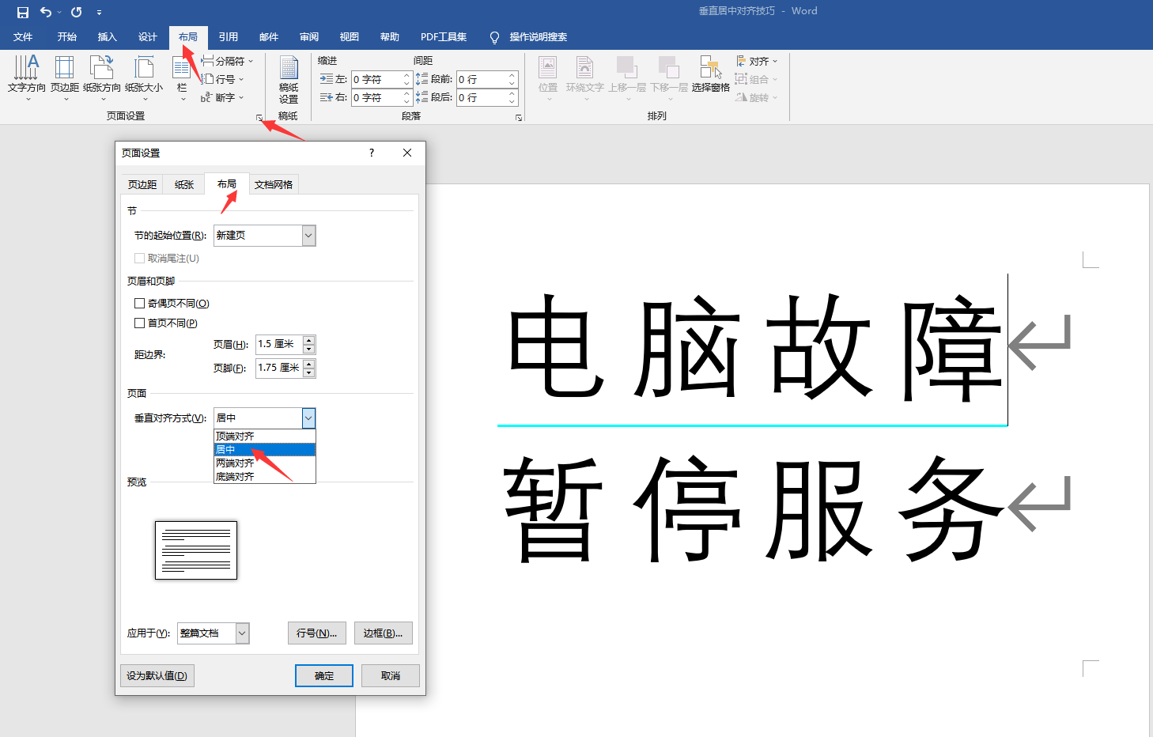The image size is (1153, 737).
Task: Switch to the PDF工具集 ribbon tab
Action: point(444,37)
